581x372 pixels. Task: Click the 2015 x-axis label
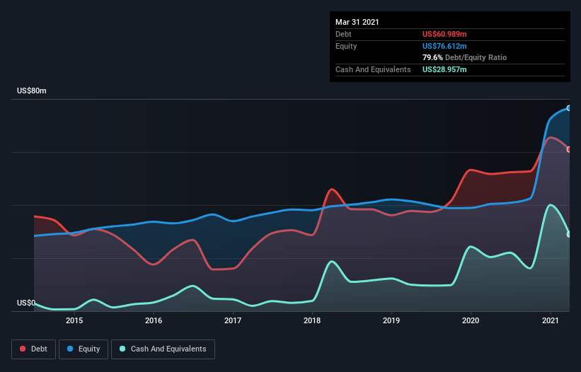point(74,320)
